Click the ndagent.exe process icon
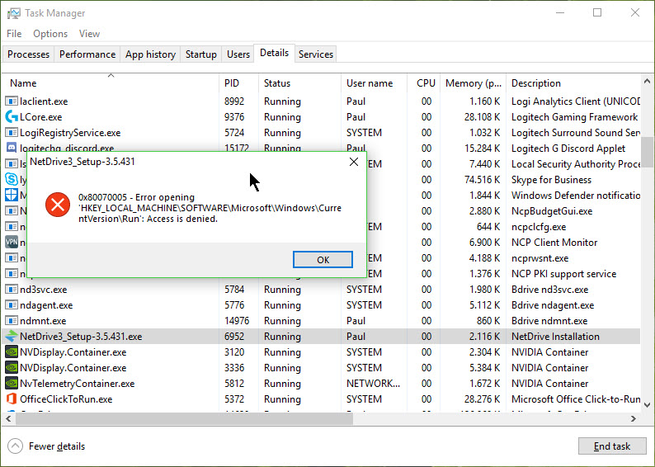The height and width of the screenshot is (467, 655). coord(12,305)
